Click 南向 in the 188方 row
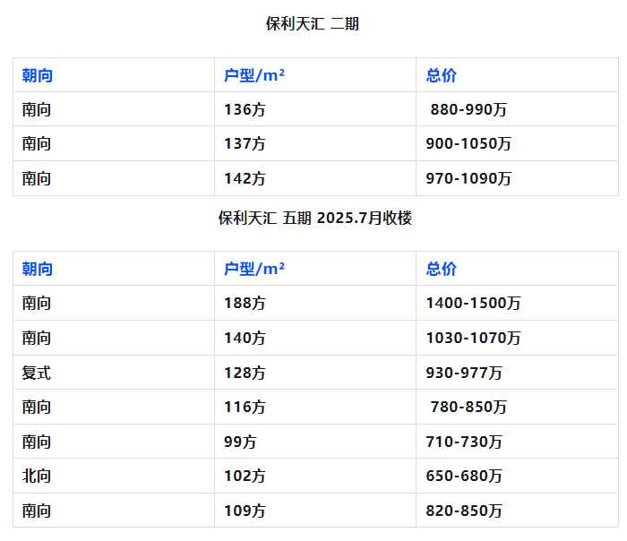 (x=37, y=303)
